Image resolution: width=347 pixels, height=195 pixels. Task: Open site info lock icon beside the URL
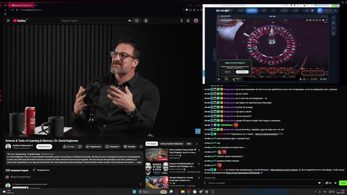17,10
